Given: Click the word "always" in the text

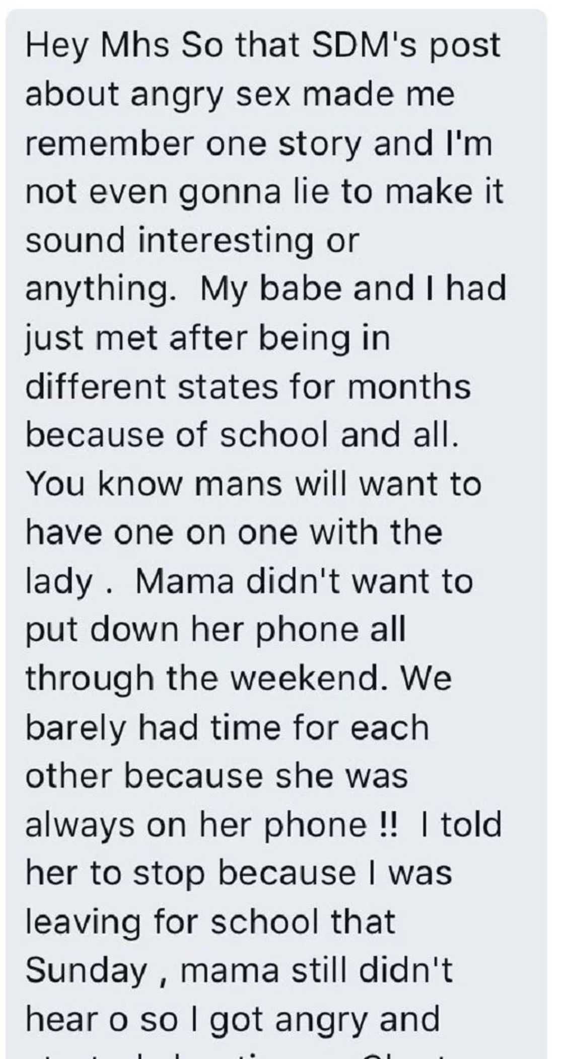Looking at the screenshot, I should 80,826.
